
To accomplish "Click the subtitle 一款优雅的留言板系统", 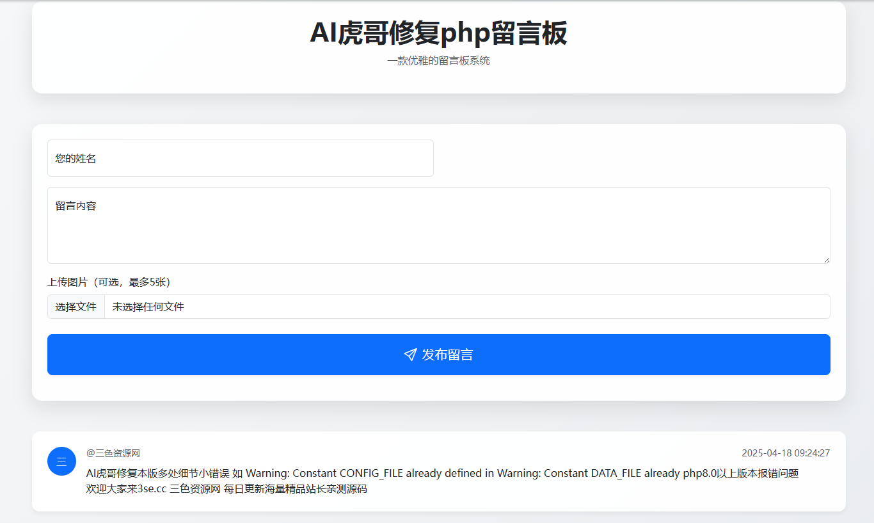I will point(439,60).
